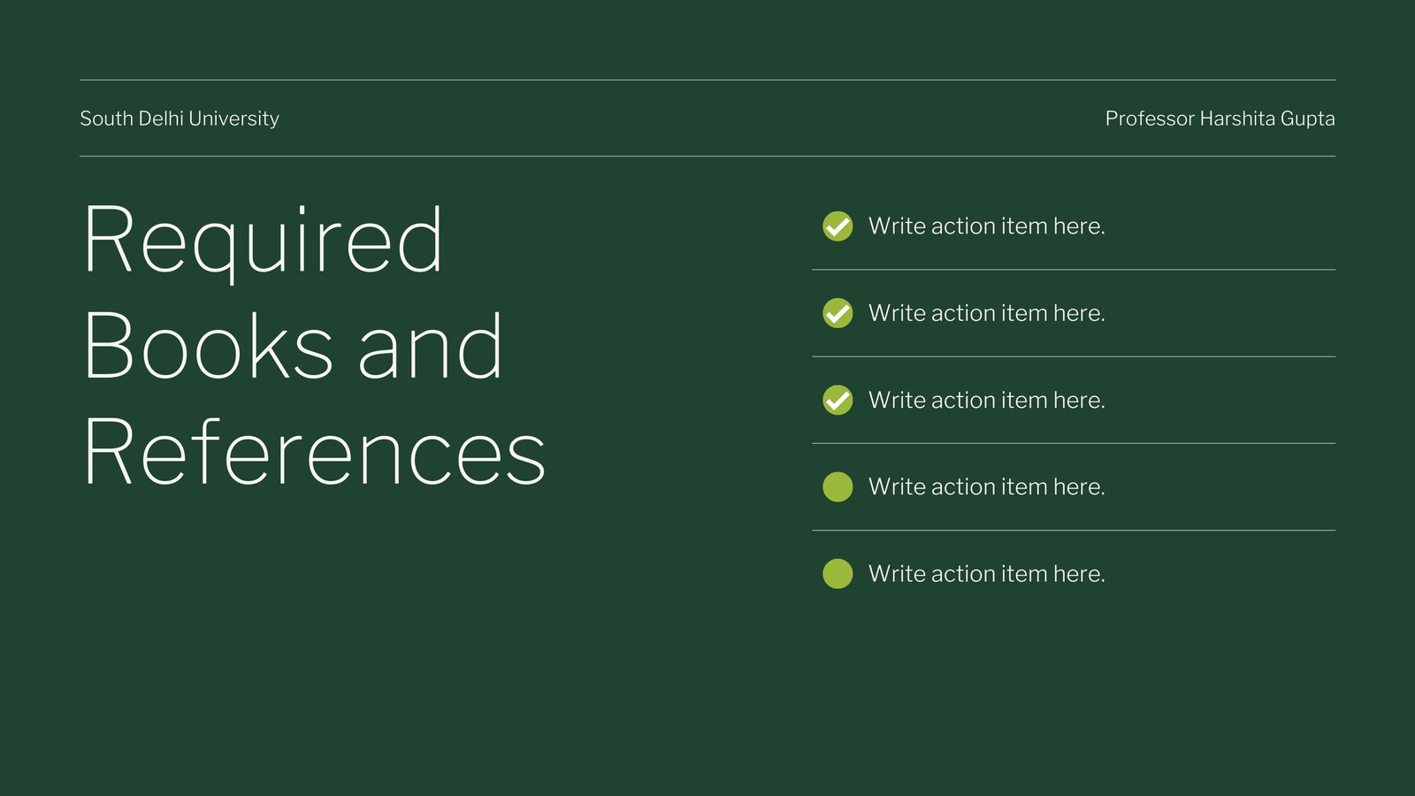Screen dimensions: 1415x796
Task: Click the divider above the last action item
Action: (1074, 531)
